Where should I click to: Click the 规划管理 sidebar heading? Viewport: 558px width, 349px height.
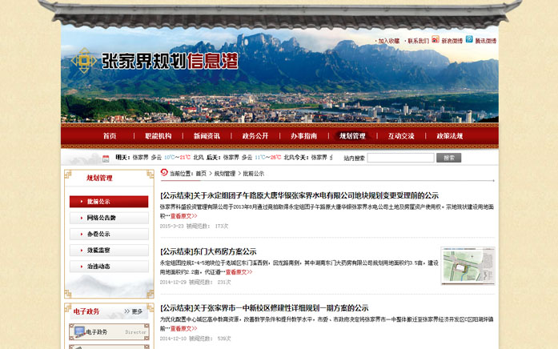(x=99, y=178)
